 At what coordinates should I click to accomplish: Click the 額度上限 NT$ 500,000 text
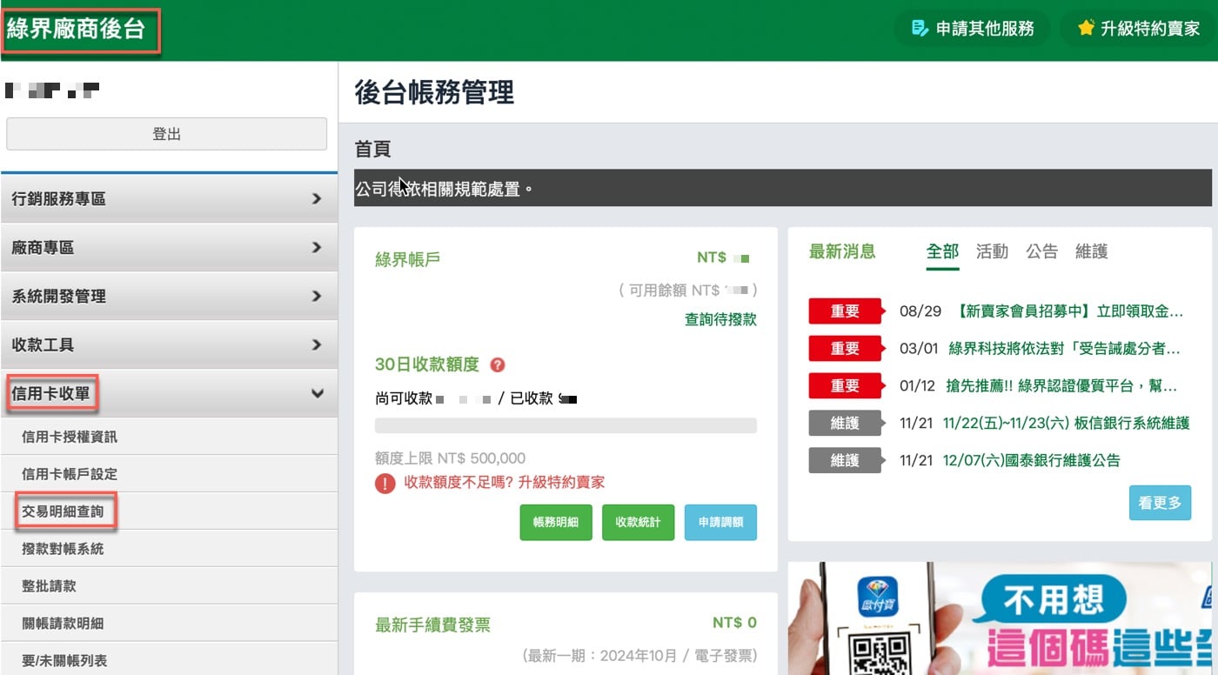(450, 458)
